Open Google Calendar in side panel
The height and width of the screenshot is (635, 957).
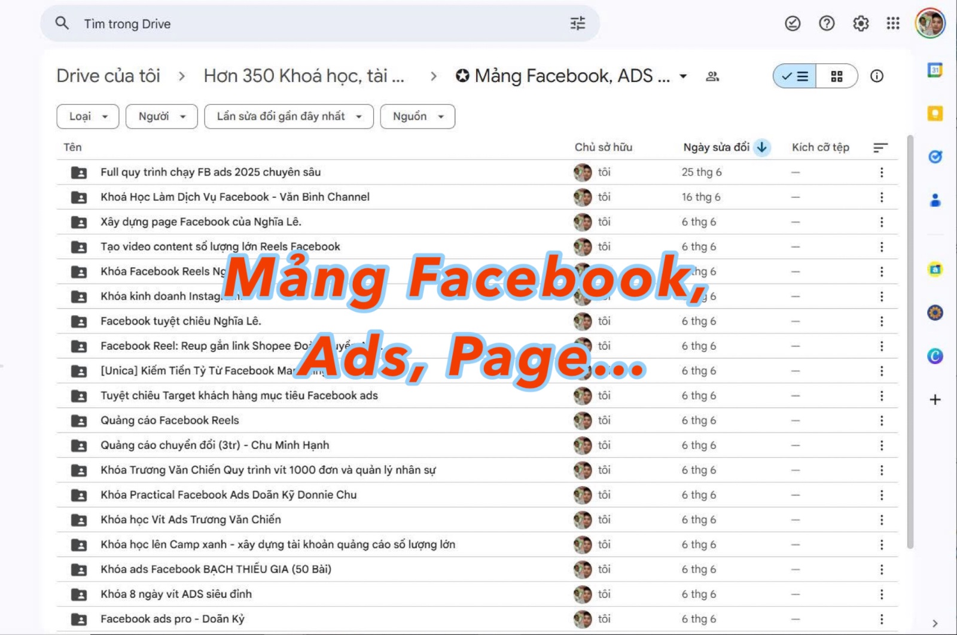[x=935, y=70]
